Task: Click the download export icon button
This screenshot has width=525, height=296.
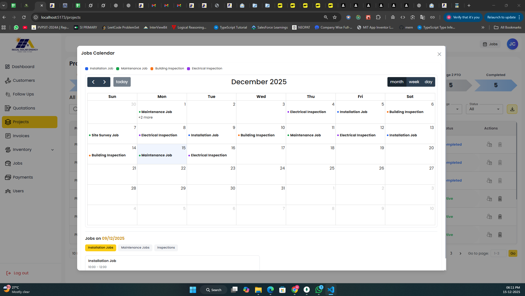Action: click(512, 109)
